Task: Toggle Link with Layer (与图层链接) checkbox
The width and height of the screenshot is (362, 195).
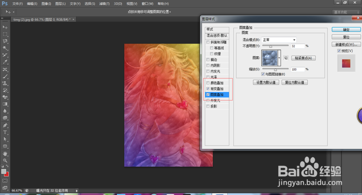Action: 263,74
